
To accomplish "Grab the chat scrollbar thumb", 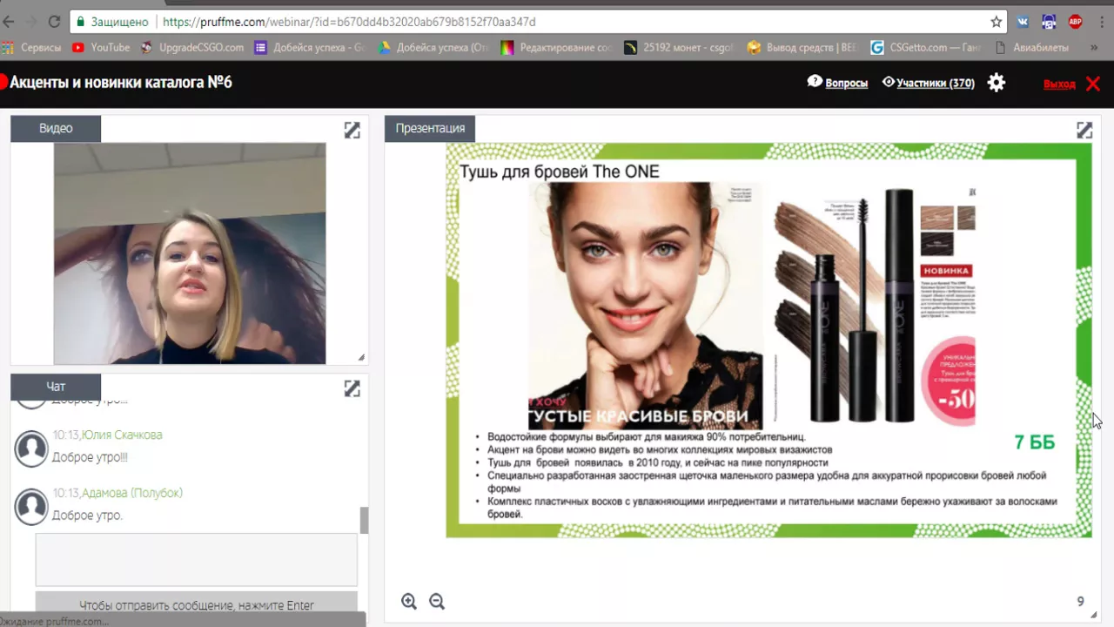I will pyautogui.click(x=364, y=520).
